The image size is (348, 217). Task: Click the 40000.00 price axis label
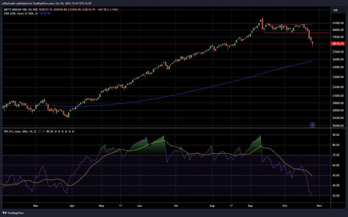338,30
